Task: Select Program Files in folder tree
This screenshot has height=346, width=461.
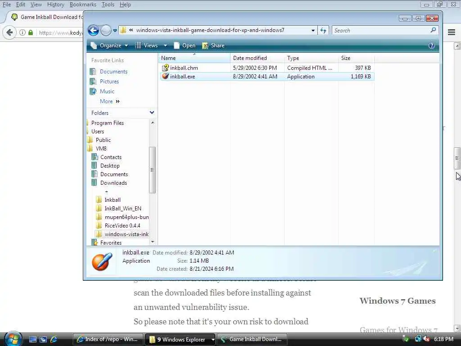Action: 107,123
